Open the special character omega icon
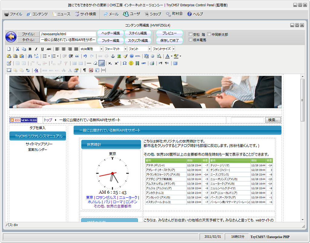The image size is (310, 243). [x=124, y=63]
